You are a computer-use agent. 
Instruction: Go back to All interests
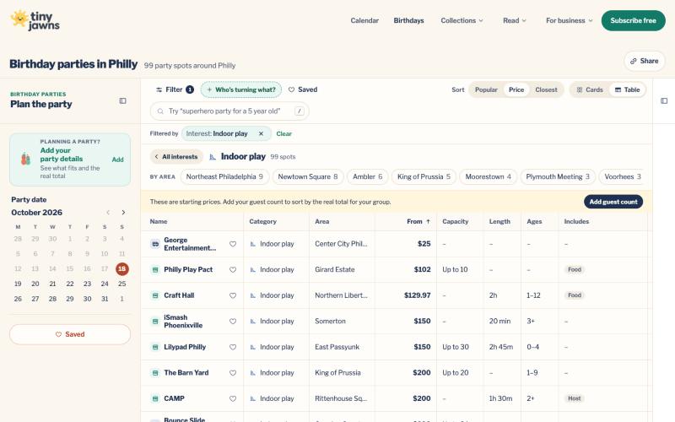click(x=176, y=157)
